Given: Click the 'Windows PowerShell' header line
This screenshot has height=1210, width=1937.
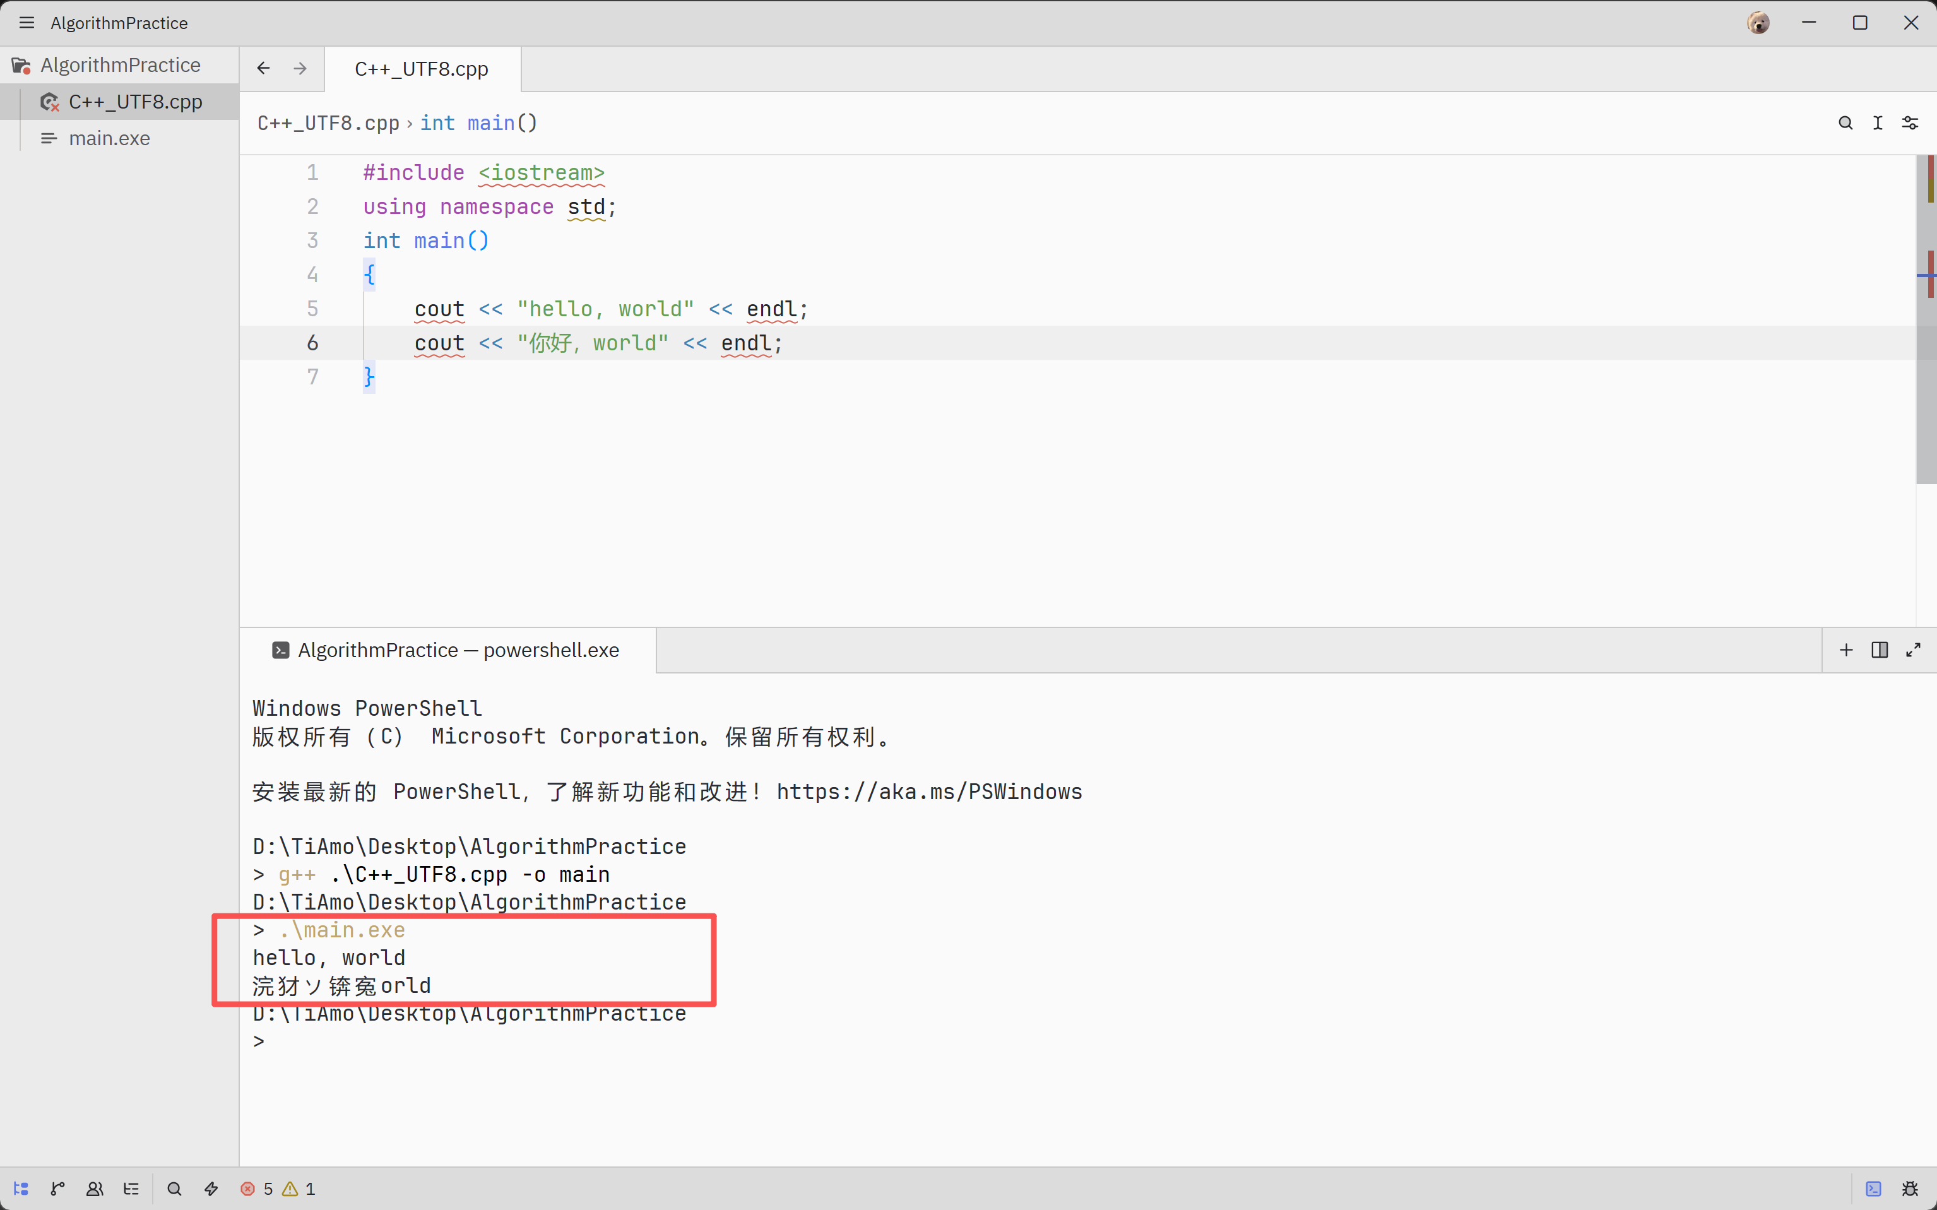Looking at the screenshot, I should point(367,708).
